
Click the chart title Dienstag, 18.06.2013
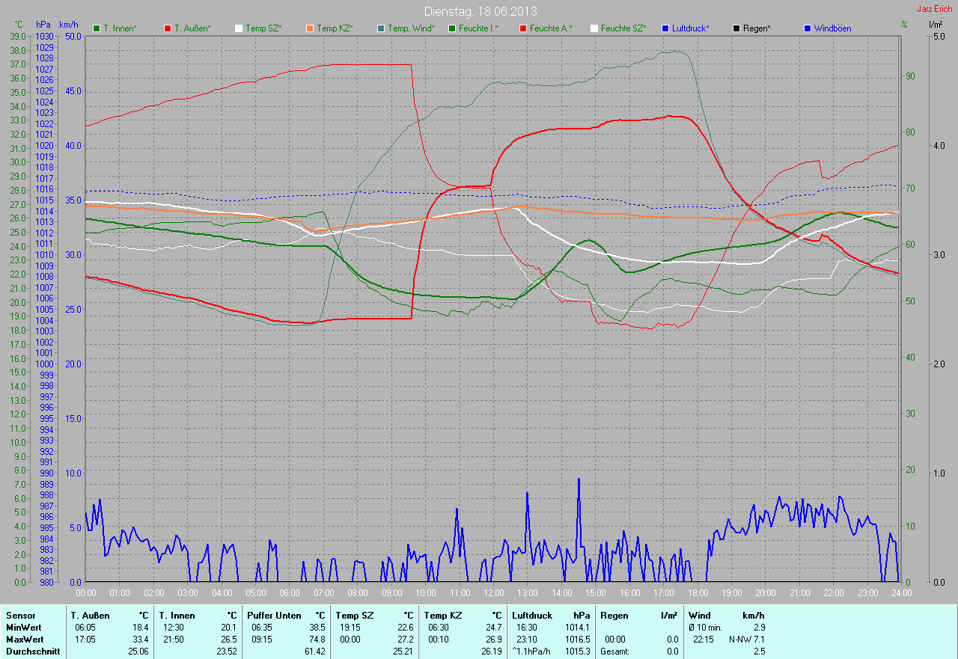[480, 11]
